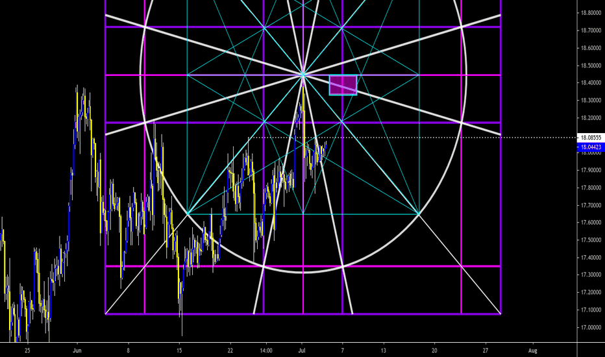Click the 18.60000 price axis label
The width and height of the screenshot is (605, 357).
[x=591, y=48]
